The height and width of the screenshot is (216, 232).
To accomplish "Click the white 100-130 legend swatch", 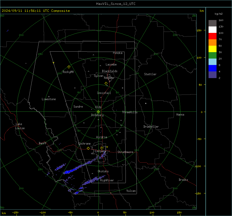I will [212, 30].
